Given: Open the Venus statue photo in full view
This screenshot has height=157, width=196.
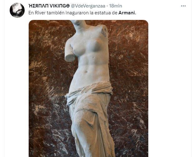Looking at the screenshot, I should [x=89, y=89].
